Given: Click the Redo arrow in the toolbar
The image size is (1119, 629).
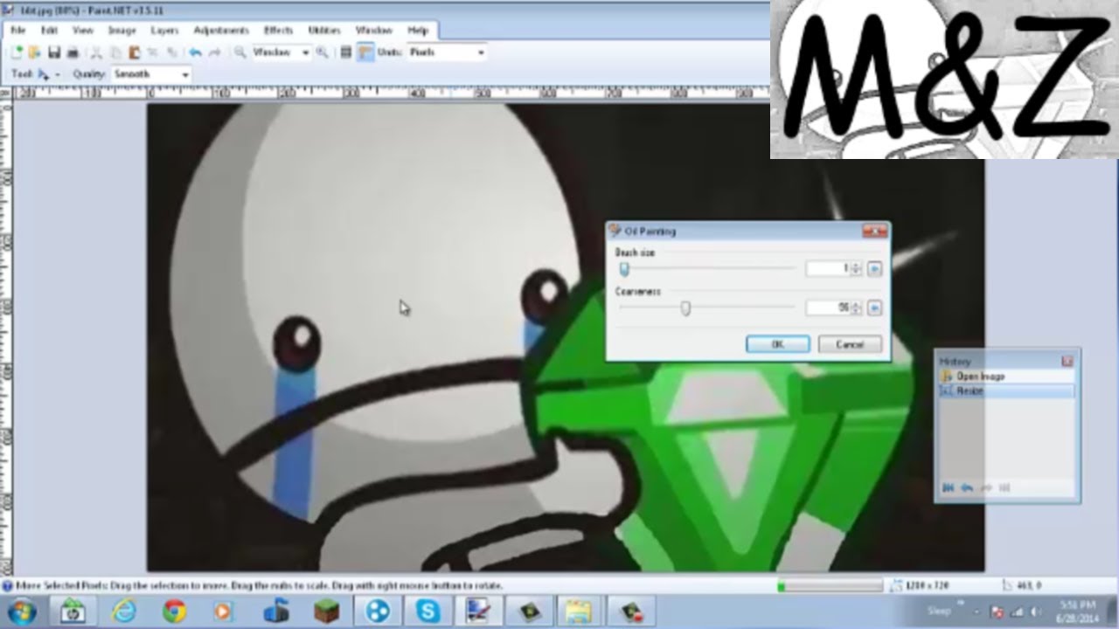Looking at the screenshot, I should [x=214, y=52].
